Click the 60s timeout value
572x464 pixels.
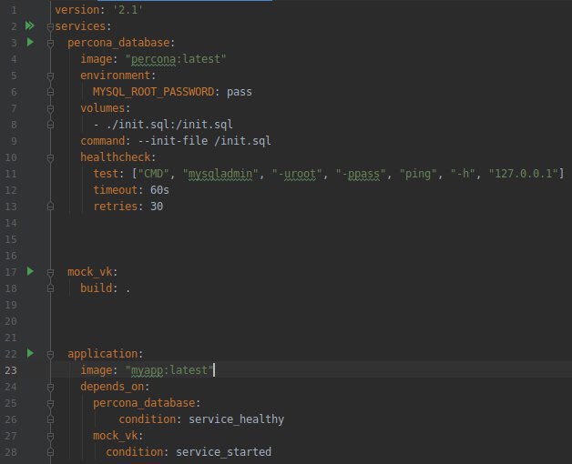[159, 190]
